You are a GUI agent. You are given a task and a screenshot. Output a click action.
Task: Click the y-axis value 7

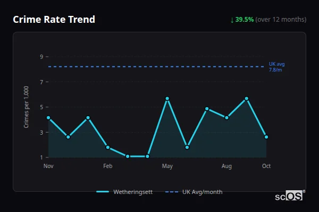coord(41,82)
